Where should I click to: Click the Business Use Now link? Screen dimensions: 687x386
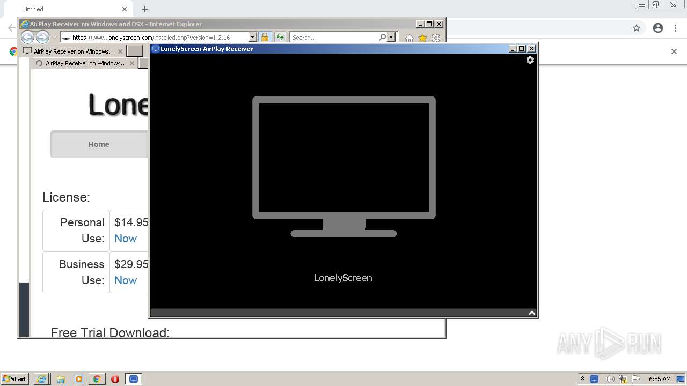126,280
